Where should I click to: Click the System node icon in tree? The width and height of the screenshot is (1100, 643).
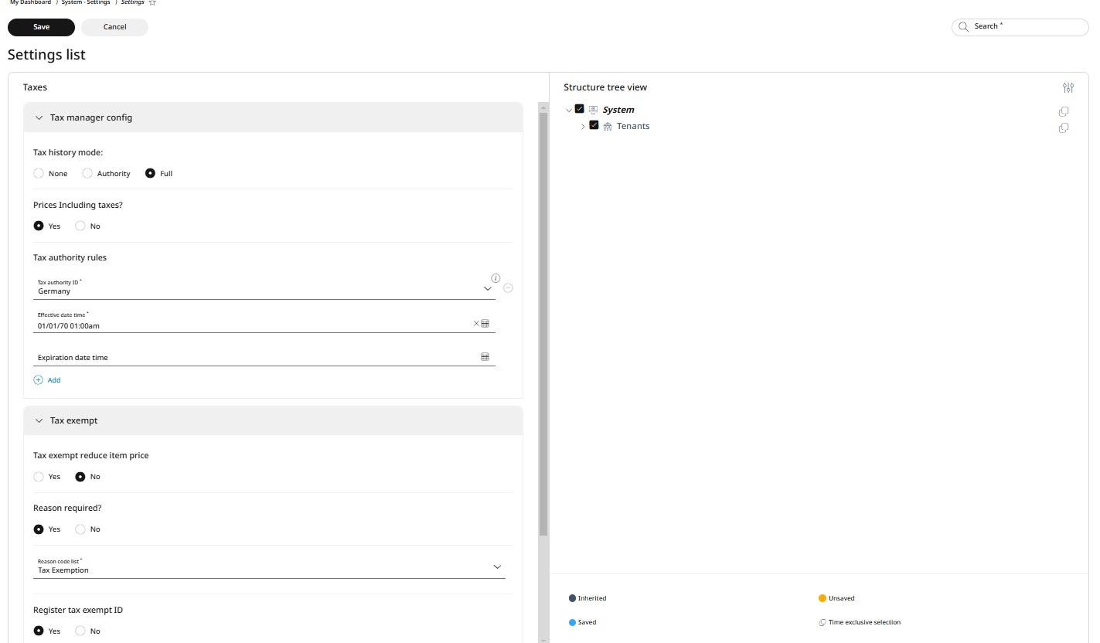click(594, 110)
